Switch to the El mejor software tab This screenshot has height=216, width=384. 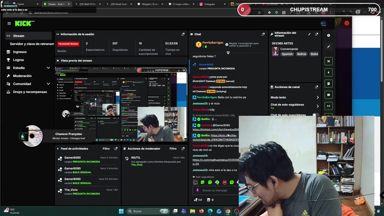click(181, 4)
